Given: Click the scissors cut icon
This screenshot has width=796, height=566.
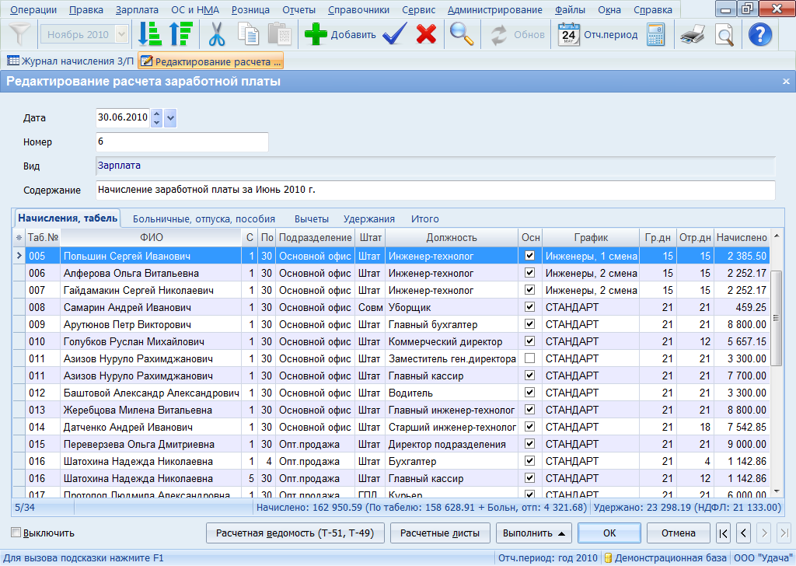Looking at the screenshot, I should point(217,34).
